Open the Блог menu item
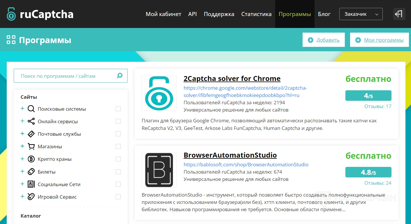This screenshot has height=224, width=411. coord(324,14)
